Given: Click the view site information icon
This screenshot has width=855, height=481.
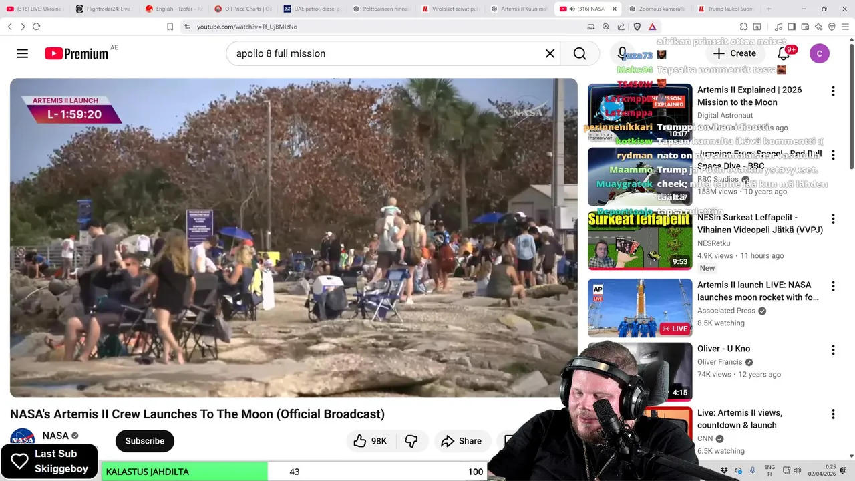Looking at the screenshot, I should tap(188, 27).
